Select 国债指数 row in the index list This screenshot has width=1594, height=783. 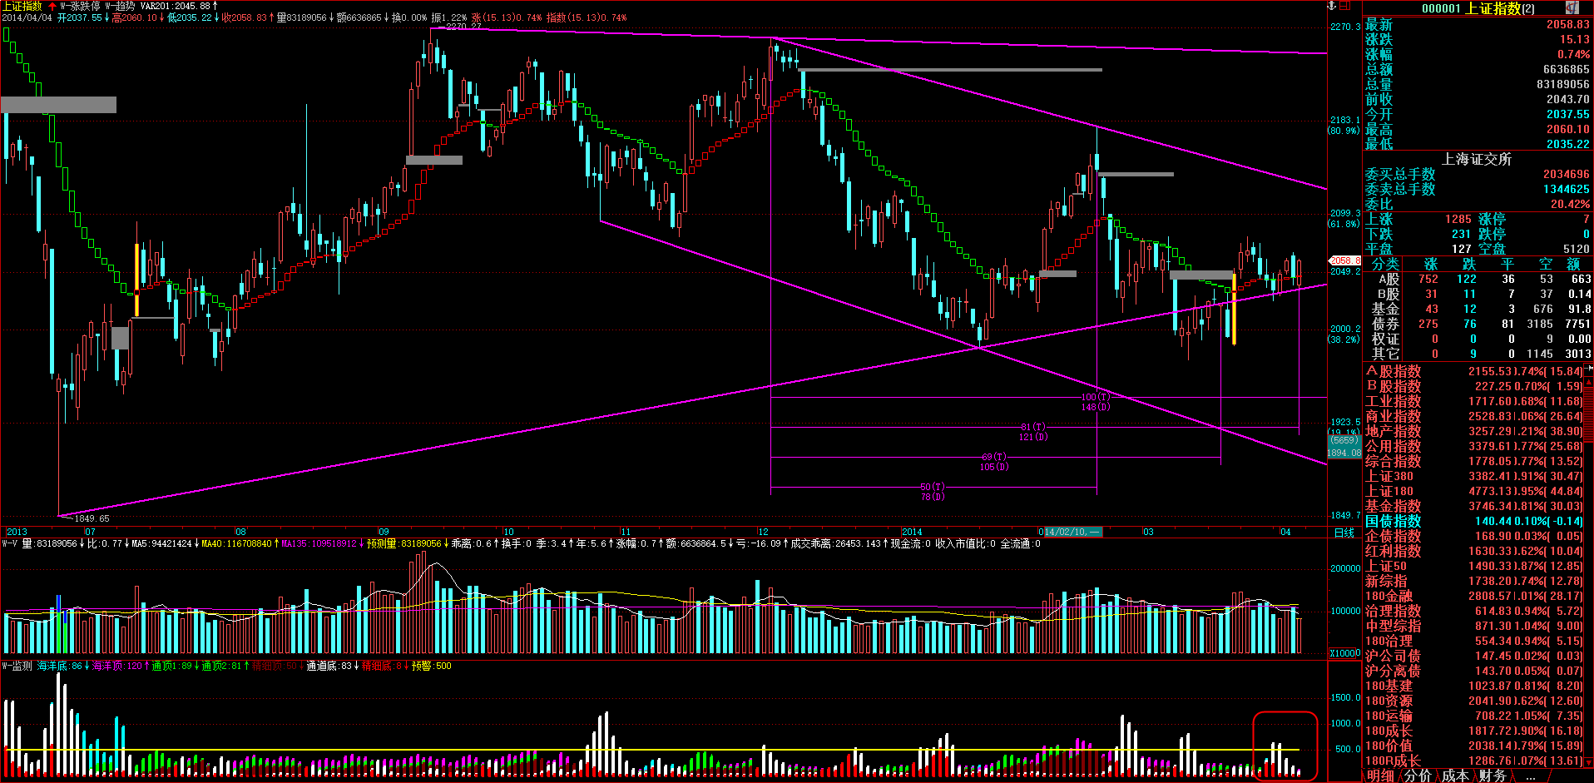[x=1393, y=521]
